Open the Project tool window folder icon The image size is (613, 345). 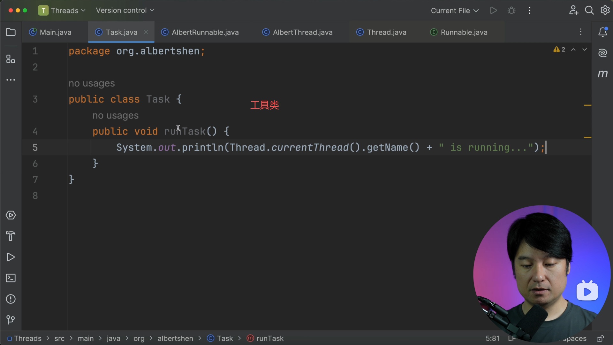coord(11,32)
